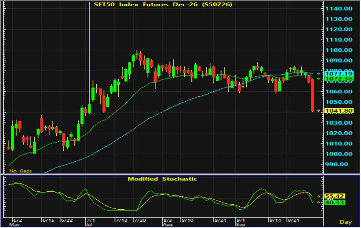Viewport: 361px width, 228px height.
Task: Click the yellow arrow marker beside 55.42
Action: (x=318, y=196)
